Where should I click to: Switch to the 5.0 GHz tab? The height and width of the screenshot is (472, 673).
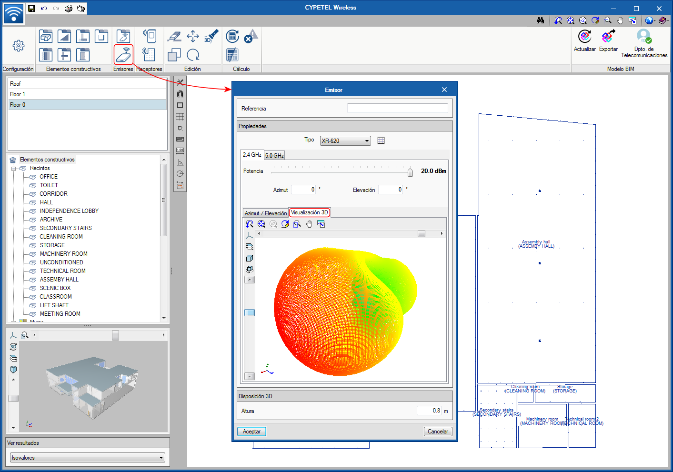(274, 155)
